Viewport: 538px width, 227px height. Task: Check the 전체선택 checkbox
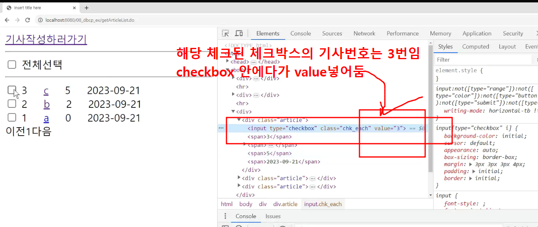coord(12,64)
